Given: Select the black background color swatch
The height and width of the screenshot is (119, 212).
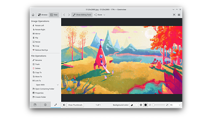Looking at the screenshot, I should (145, 105).
